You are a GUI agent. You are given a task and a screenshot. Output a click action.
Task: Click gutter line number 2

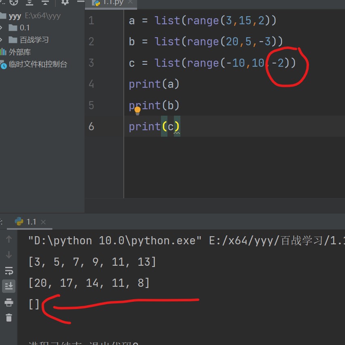(x=91, y=42)
